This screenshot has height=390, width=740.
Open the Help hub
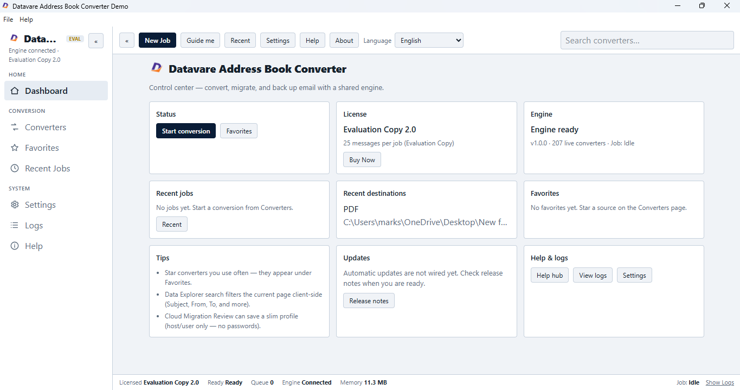coord(550,275)
